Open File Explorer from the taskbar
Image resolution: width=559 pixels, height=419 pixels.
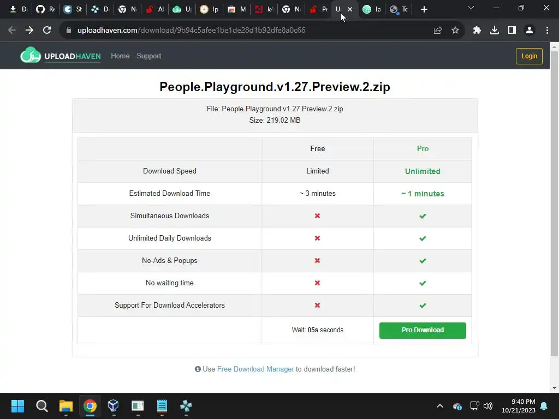click(x=66, y=406)
